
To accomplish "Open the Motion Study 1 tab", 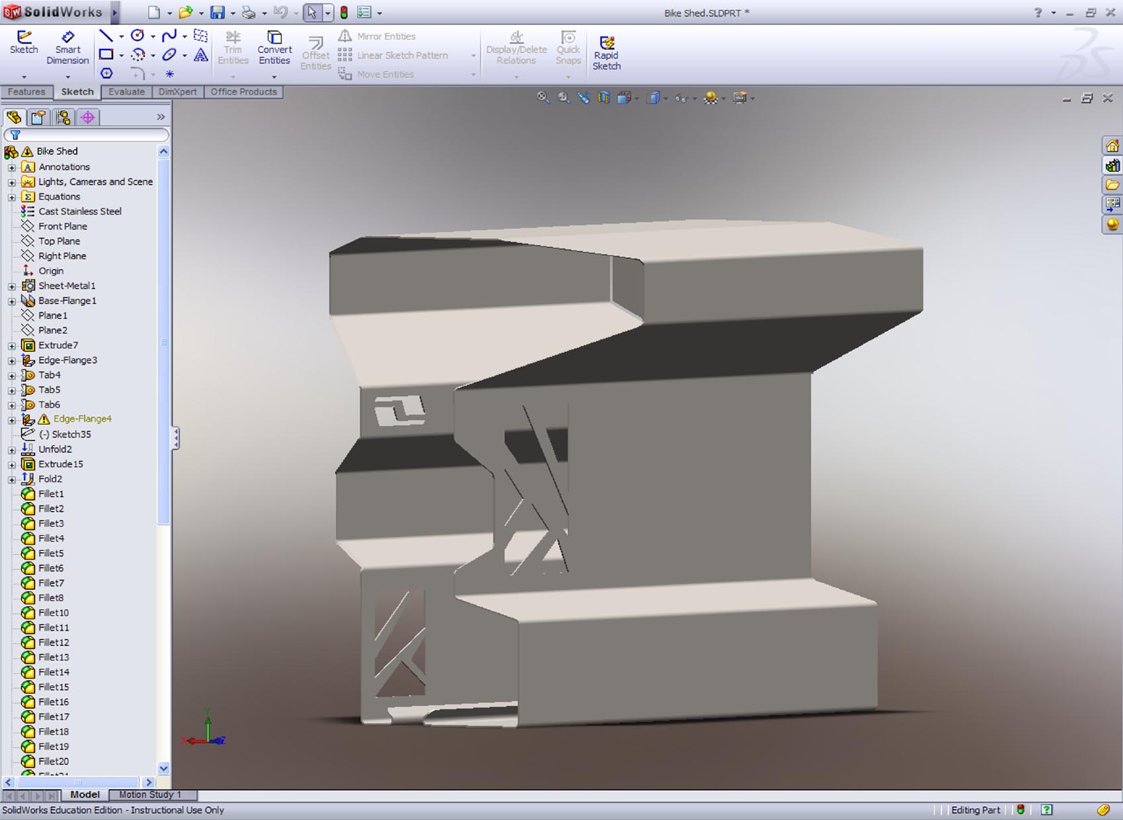I will [x=151, y=794].
